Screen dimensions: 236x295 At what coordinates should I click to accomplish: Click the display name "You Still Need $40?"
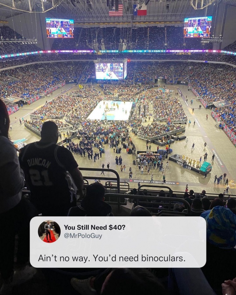pos(94,227)
